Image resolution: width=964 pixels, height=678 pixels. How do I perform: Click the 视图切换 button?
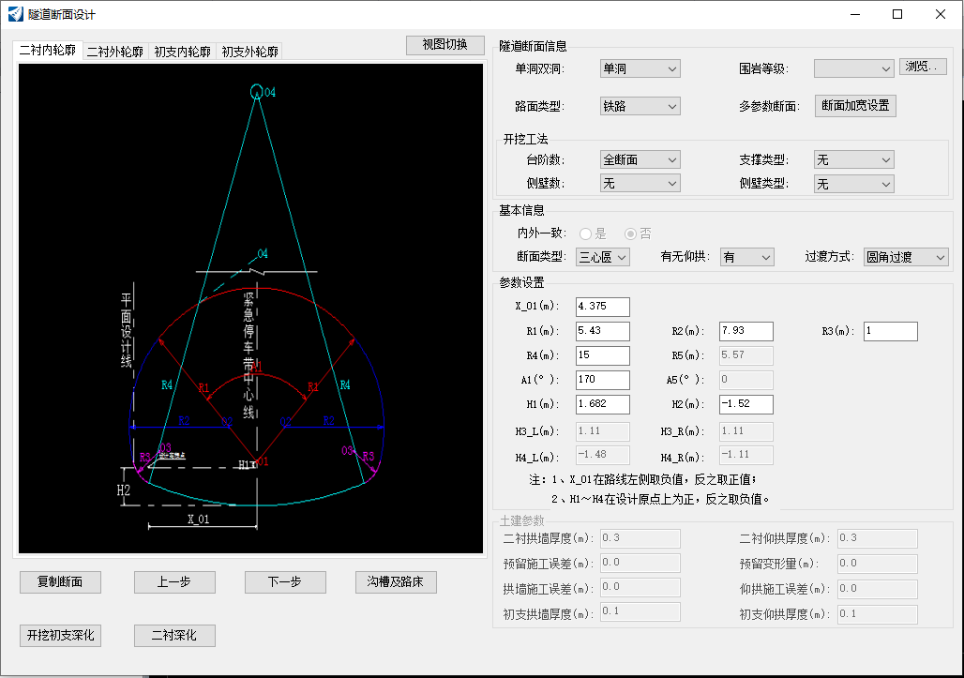coord(444,45)
